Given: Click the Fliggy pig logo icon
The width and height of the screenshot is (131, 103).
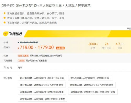Looking at the screenshot, I should coord(6,34).
